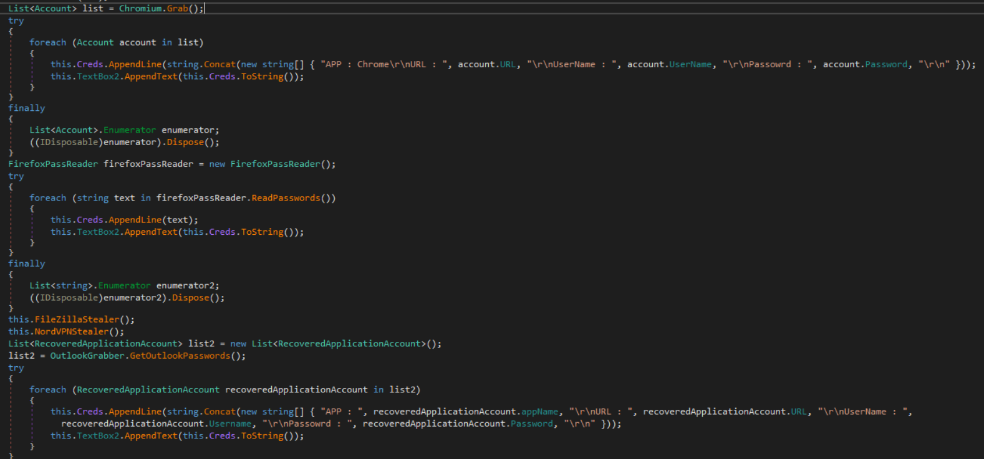This screenshot has width=984, height=459.
Task: Click IDisposable cast before enumerator)
Action: point(69,142)
